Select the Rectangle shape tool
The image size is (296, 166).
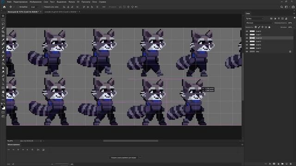coord(3,88)
